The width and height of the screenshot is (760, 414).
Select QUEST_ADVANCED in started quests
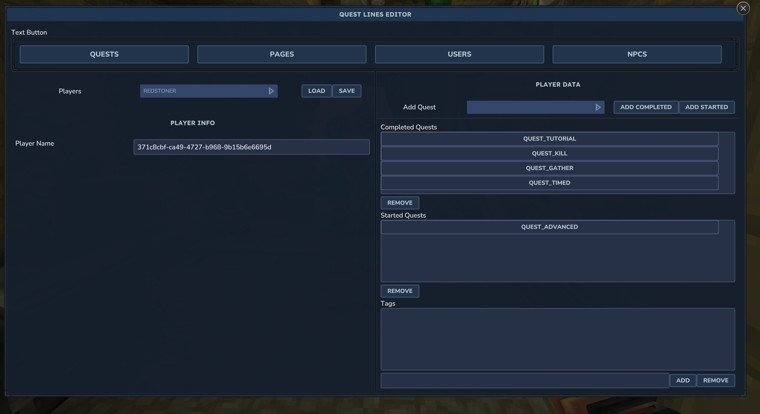[x=550, y=227]
